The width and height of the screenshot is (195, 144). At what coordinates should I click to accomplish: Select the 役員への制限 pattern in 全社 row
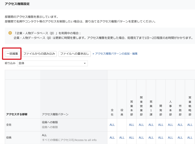click(x=50, y=122)
